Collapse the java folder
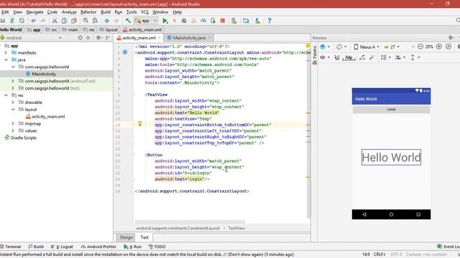The width and height of the screenshot is (460, 258). pyautogui.click(x=6, y=59)
